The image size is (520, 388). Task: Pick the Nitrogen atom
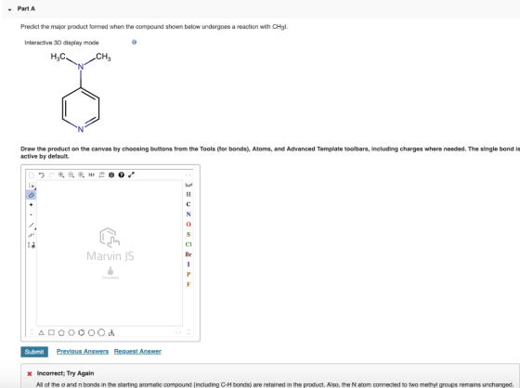pyautogui.click(x=188, y=214)
